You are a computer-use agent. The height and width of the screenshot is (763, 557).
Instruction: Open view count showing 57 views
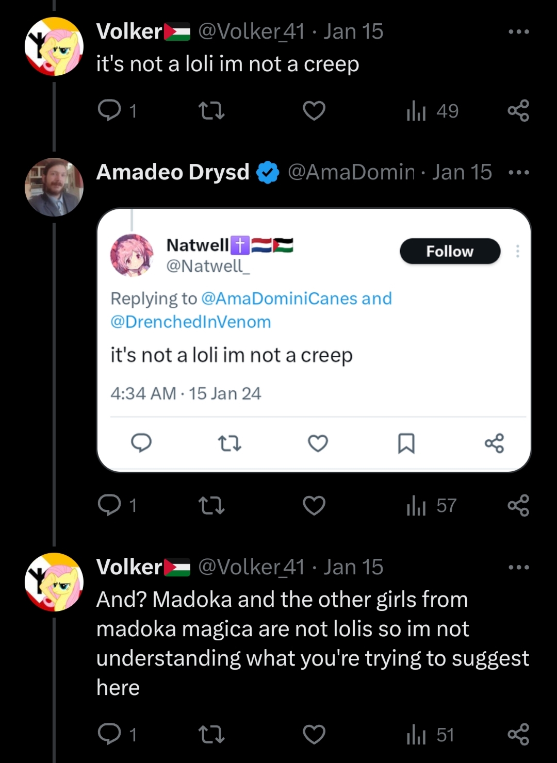[x=432, y=505]
